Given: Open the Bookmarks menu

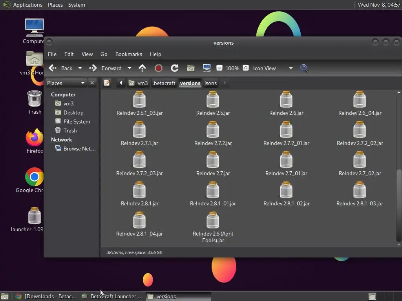Looking at the screenshot, I should point(128,54).
